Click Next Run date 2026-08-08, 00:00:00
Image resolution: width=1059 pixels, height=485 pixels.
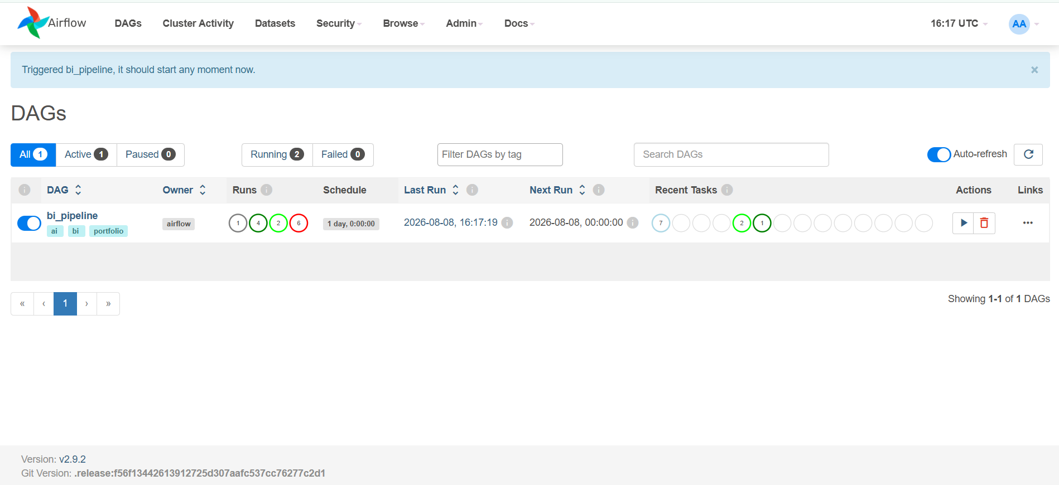pos(576,222)
